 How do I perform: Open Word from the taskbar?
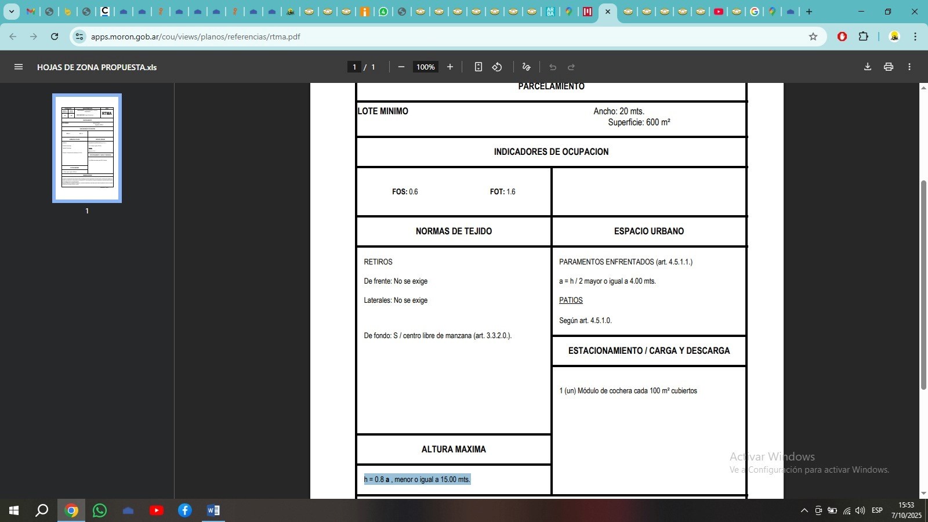pyautogui.click(x=213, y=510)
